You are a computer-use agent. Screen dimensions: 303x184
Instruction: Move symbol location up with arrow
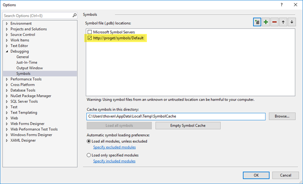pos(283,22)
